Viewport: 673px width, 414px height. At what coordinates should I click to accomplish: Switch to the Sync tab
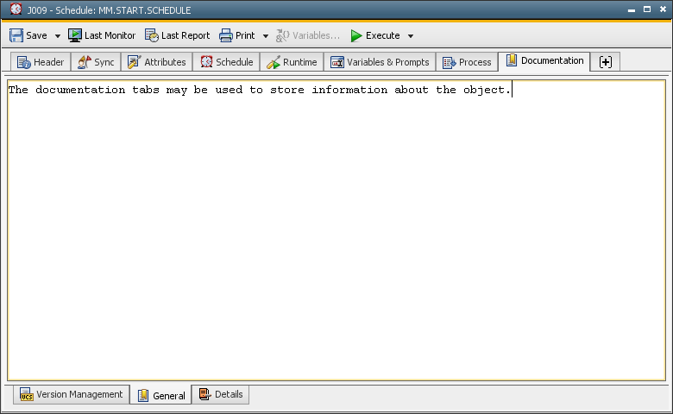(x=96, y=62)
